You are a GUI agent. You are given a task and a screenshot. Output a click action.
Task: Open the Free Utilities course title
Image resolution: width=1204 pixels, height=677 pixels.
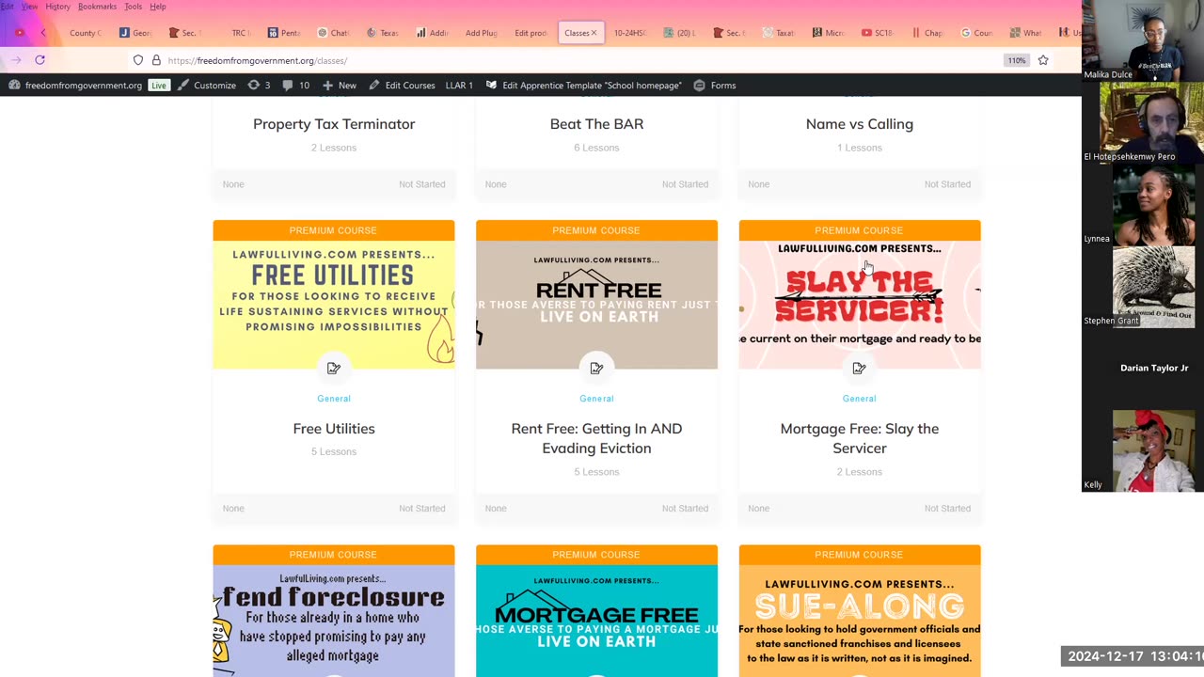pos(334,429)
